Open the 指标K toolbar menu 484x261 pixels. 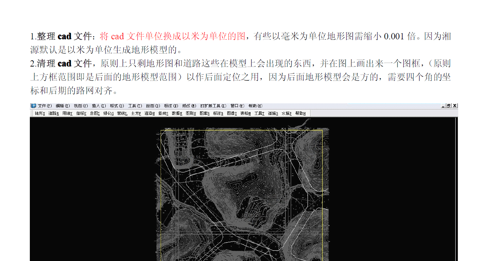pos(81,114)
